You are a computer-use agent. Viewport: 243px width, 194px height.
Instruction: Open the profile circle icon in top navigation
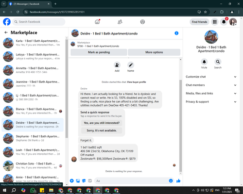pos(142,22)
